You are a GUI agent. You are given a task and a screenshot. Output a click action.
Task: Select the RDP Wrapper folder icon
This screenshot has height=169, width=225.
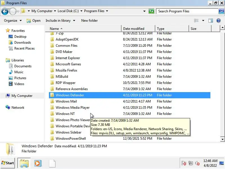pos(52,83)
